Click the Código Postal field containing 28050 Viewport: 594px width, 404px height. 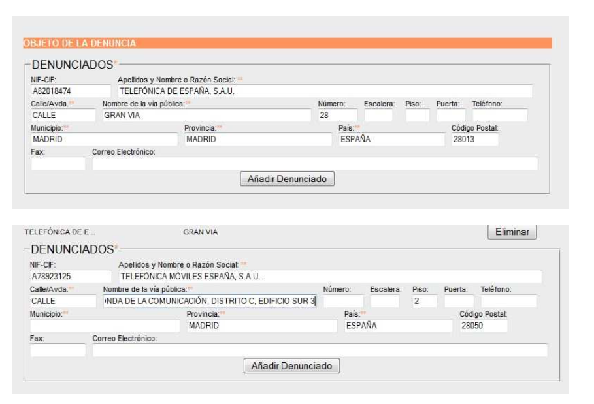484,326
